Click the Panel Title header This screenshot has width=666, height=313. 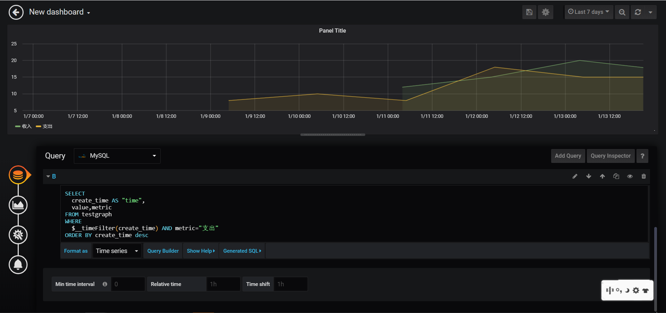tap(332, 31)
